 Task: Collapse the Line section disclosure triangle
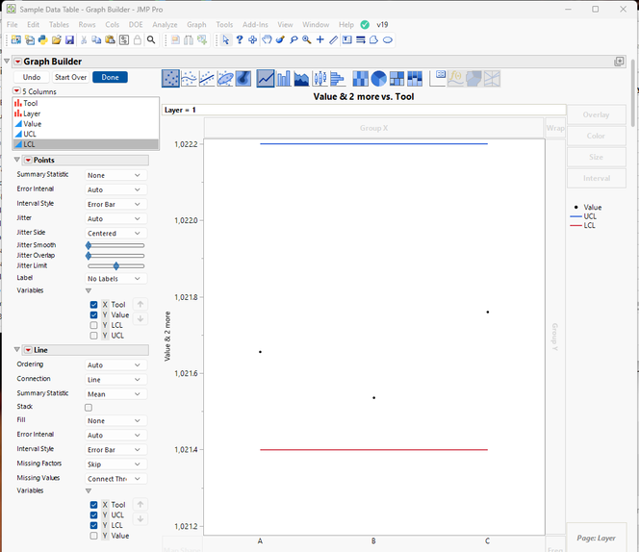[x=18, y=350]
